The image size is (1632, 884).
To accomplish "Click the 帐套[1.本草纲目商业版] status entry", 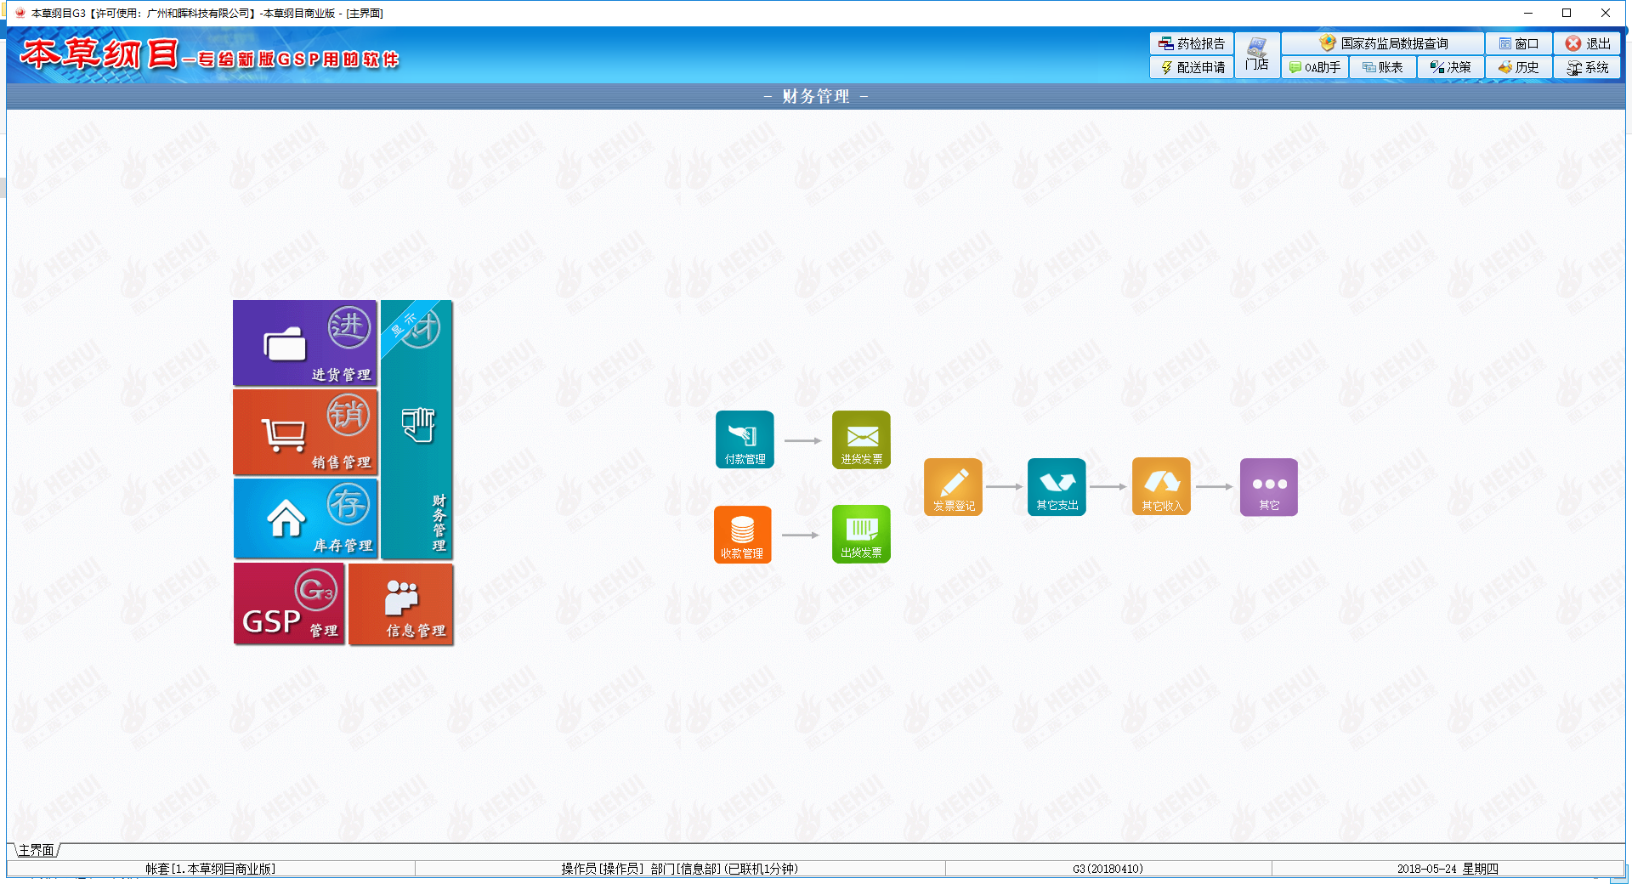I will click(211, 869).
